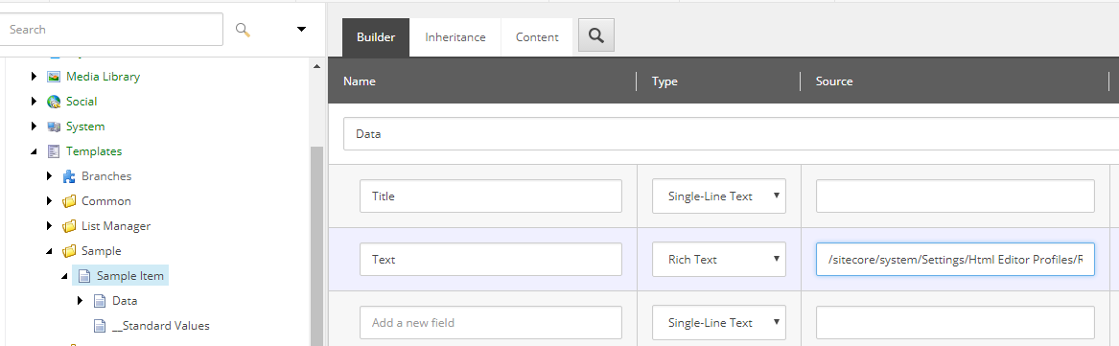
Task: Collapse the Sample folder node
Action: pos(49,251)
